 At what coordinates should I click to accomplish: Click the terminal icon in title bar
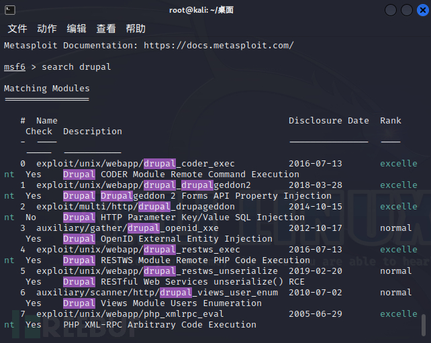(10, 10)
